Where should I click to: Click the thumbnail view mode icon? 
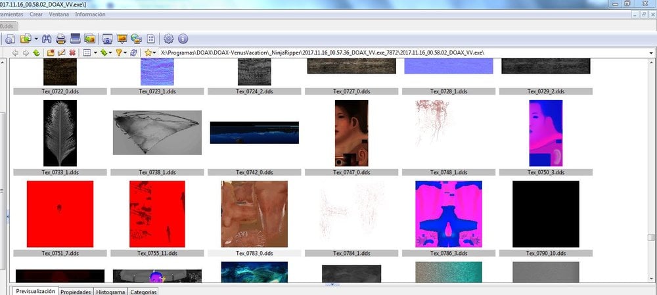pyautogui.click(x=87, y=53)
